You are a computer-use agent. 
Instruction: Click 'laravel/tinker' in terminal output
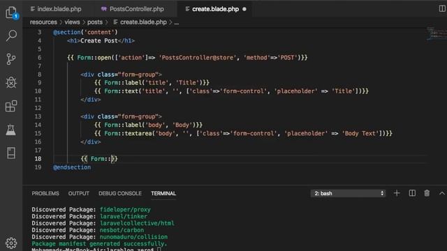[124, 216]
